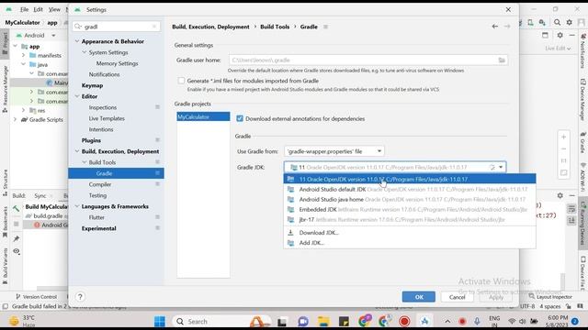
Task: Open IDE settings gear in toolbar
Action: click(x=570, y=22)
